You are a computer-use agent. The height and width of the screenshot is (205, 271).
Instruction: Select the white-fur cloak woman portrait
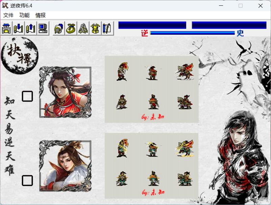[x=65, y=166]
